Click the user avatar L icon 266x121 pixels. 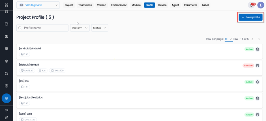[x=260, y=5]
